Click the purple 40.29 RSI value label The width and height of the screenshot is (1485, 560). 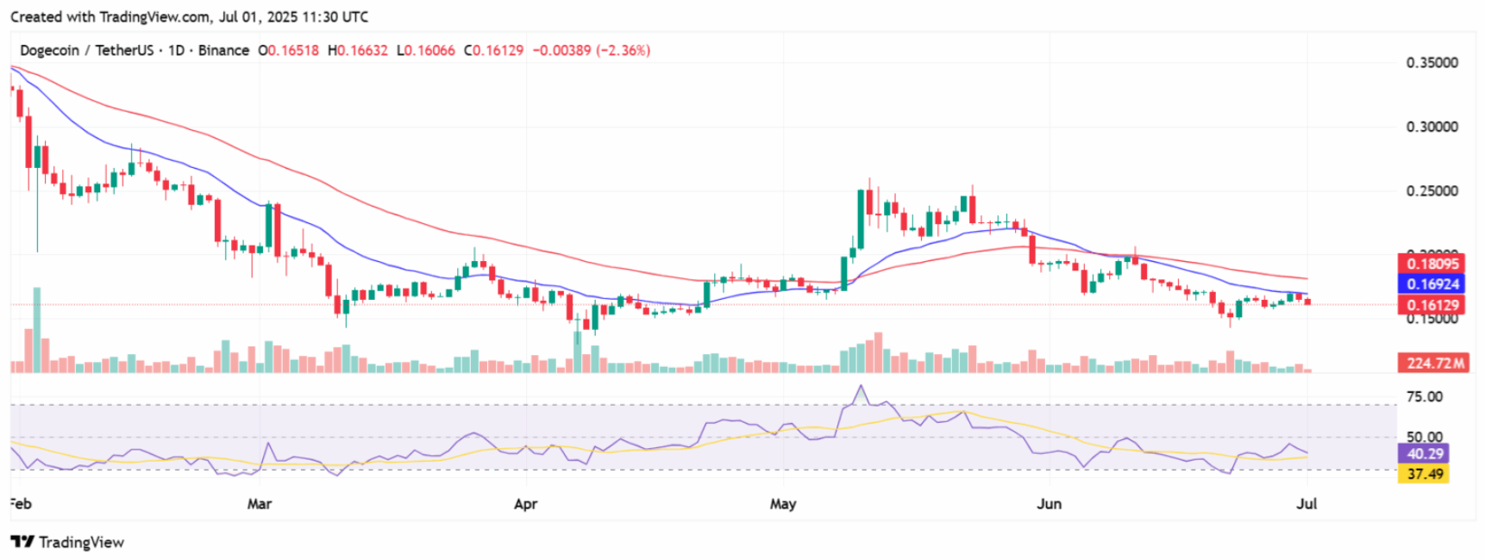coord(1425,453)
